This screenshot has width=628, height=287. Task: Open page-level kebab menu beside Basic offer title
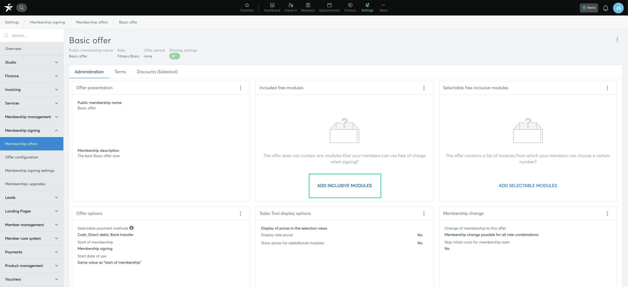coord(617,40)
